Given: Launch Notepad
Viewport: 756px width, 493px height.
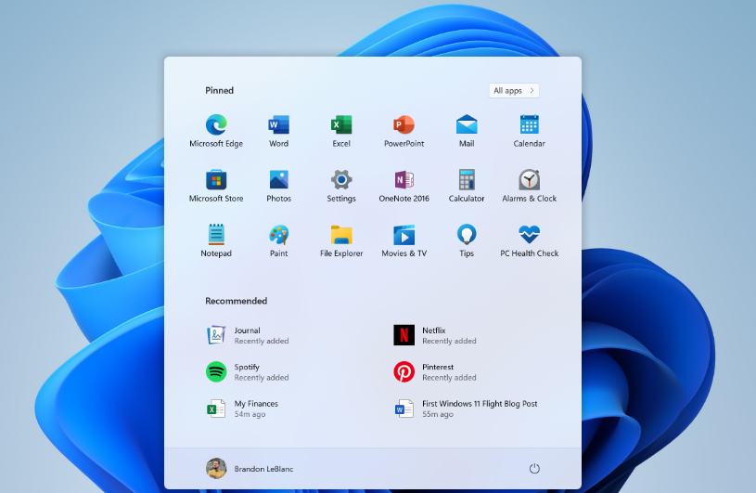Looking at the screenshot, I should tap(216, 240).
